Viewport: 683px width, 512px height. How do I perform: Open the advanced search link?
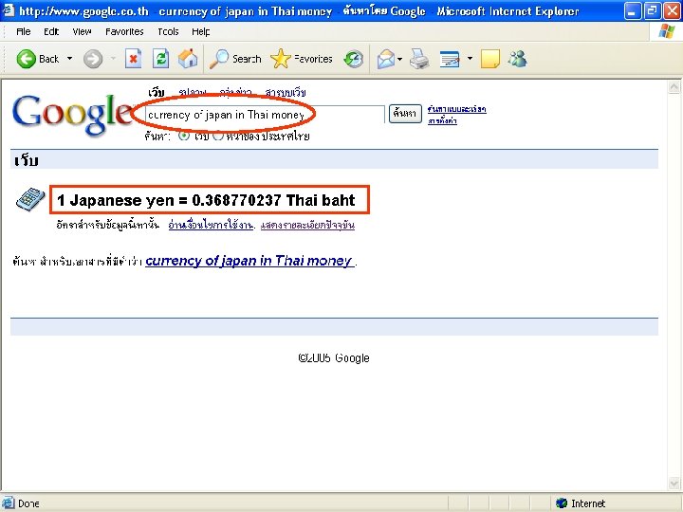click(x=456, y=109)
